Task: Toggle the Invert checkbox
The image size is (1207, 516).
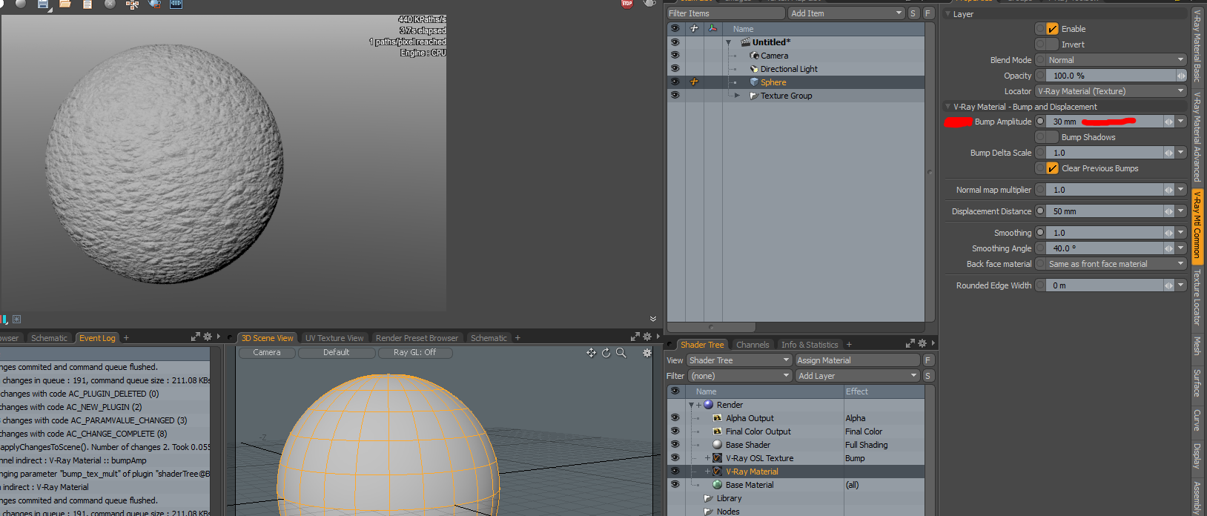Action: pyautogui.click(x=1052, y=44)
